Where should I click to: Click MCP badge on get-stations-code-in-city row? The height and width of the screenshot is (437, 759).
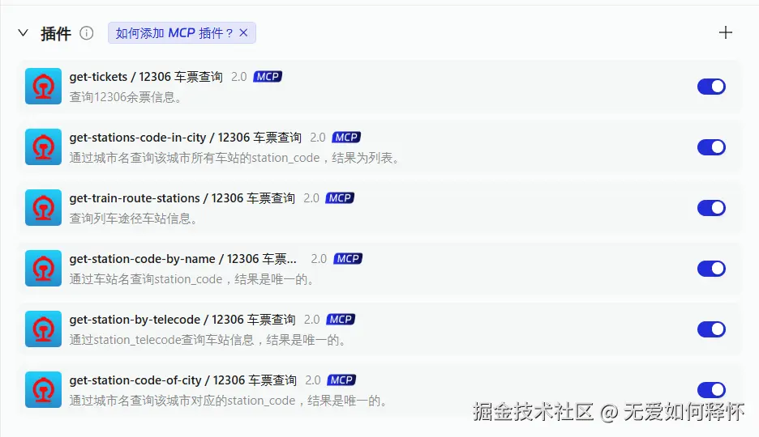pos(346,138)
